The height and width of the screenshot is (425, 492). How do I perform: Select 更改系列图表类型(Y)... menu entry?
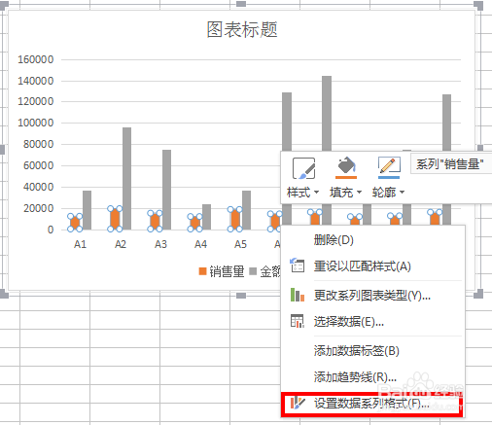click(x=372, y=296)
